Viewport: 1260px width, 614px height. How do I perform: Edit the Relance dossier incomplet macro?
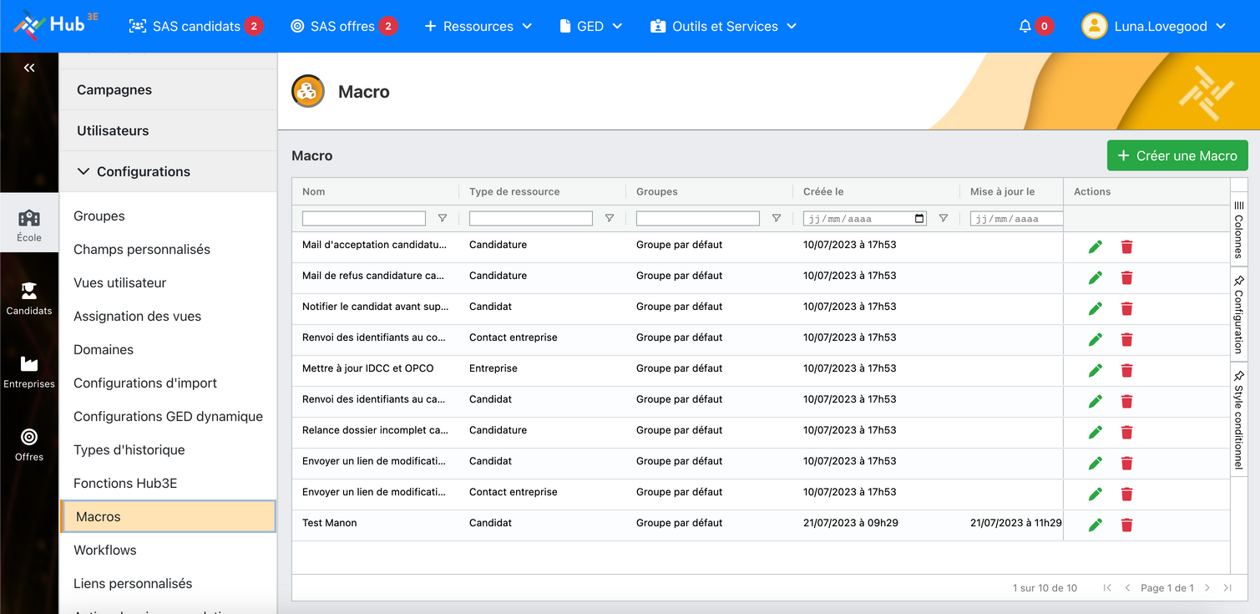pyautogui.click(x=1096, y=432)
